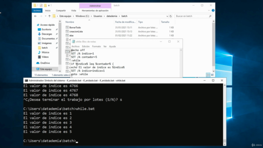The height and width of the screenshot is (148, 263).
Task: Click the creacionLista file icon
Action: (x=67, y=31)
